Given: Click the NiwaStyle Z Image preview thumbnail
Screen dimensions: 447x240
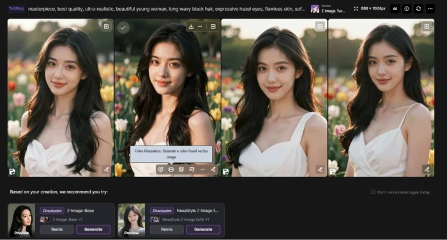Looking at the screenshot, I should pyautogui.click(x=132, y=220).
